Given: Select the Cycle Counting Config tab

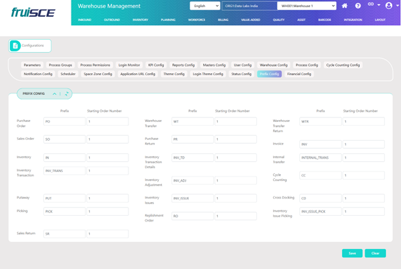Looking at the screenshot, I should (x=343, y=65).
